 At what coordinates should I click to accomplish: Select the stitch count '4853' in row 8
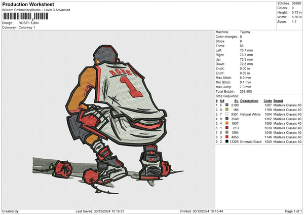coord(235,137)
